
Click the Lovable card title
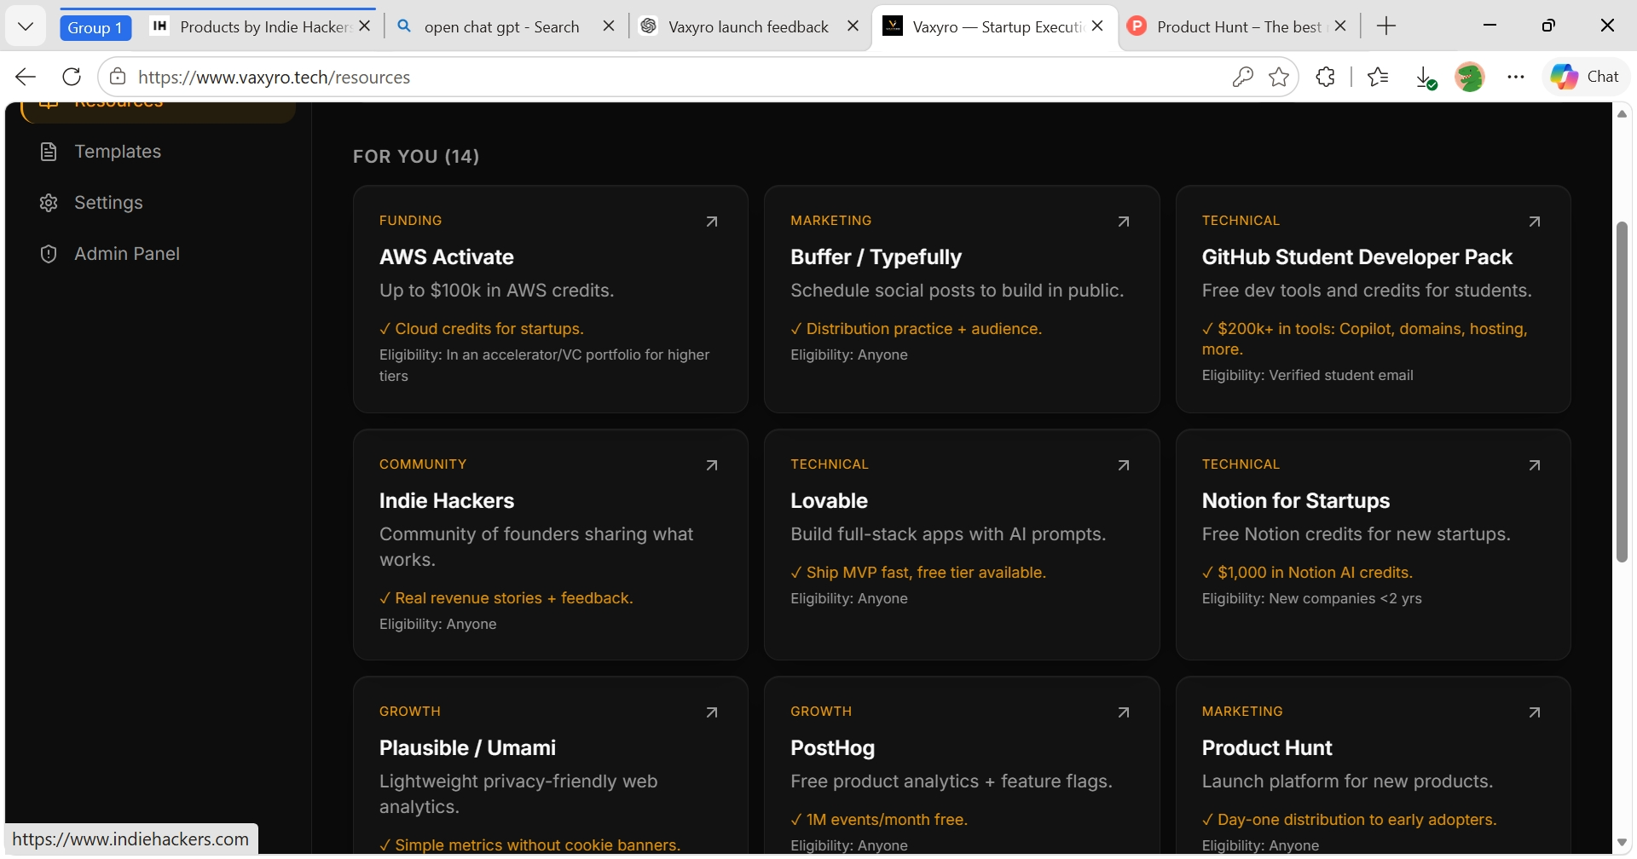(x=829, y=500)
